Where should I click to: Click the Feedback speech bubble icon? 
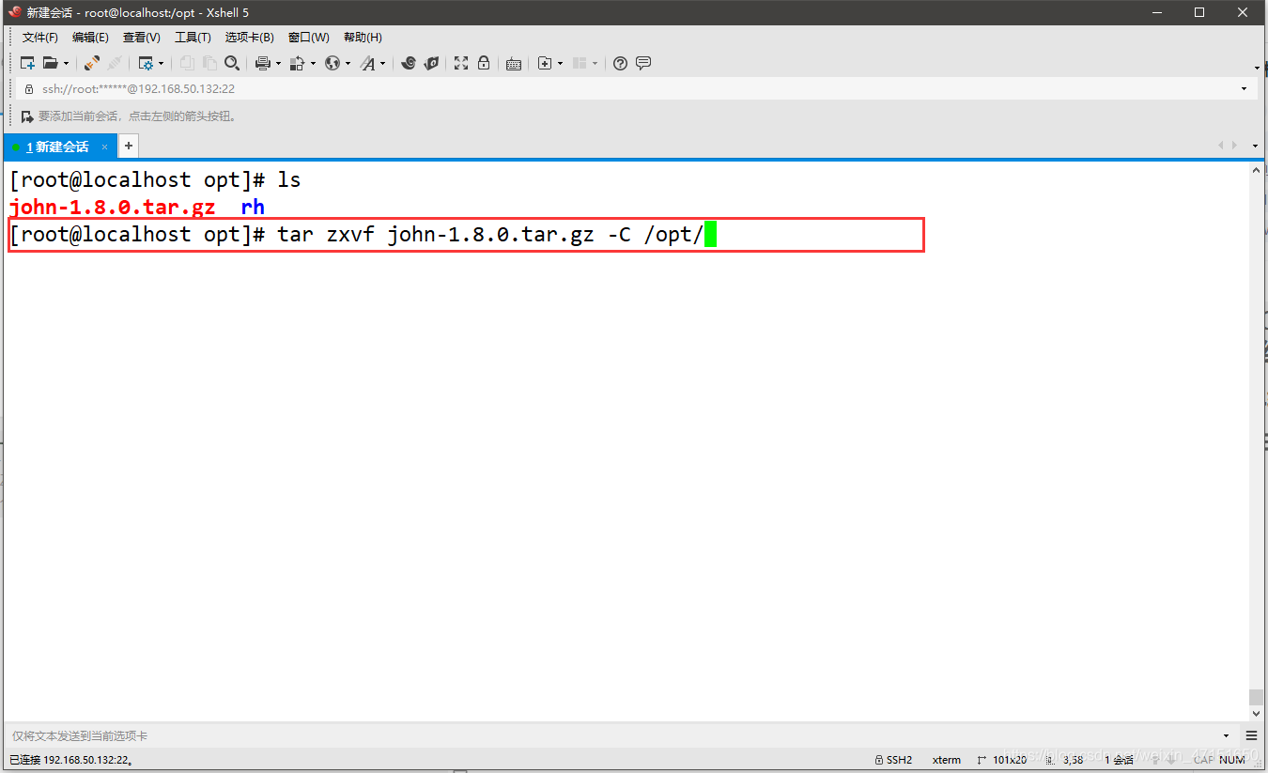tap(643, 63)
